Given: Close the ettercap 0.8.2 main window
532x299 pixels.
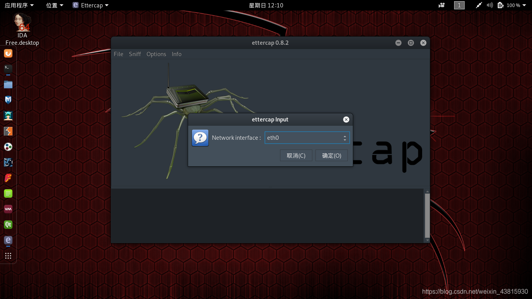Looking at the screenshot, I should 423,43.
